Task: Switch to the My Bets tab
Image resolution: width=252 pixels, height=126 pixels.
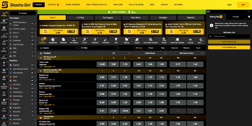Action: (236, 17)
